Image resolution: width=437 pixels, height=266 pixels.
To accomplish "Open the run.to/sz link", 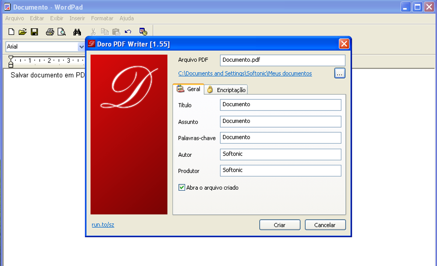I will 103,224.
